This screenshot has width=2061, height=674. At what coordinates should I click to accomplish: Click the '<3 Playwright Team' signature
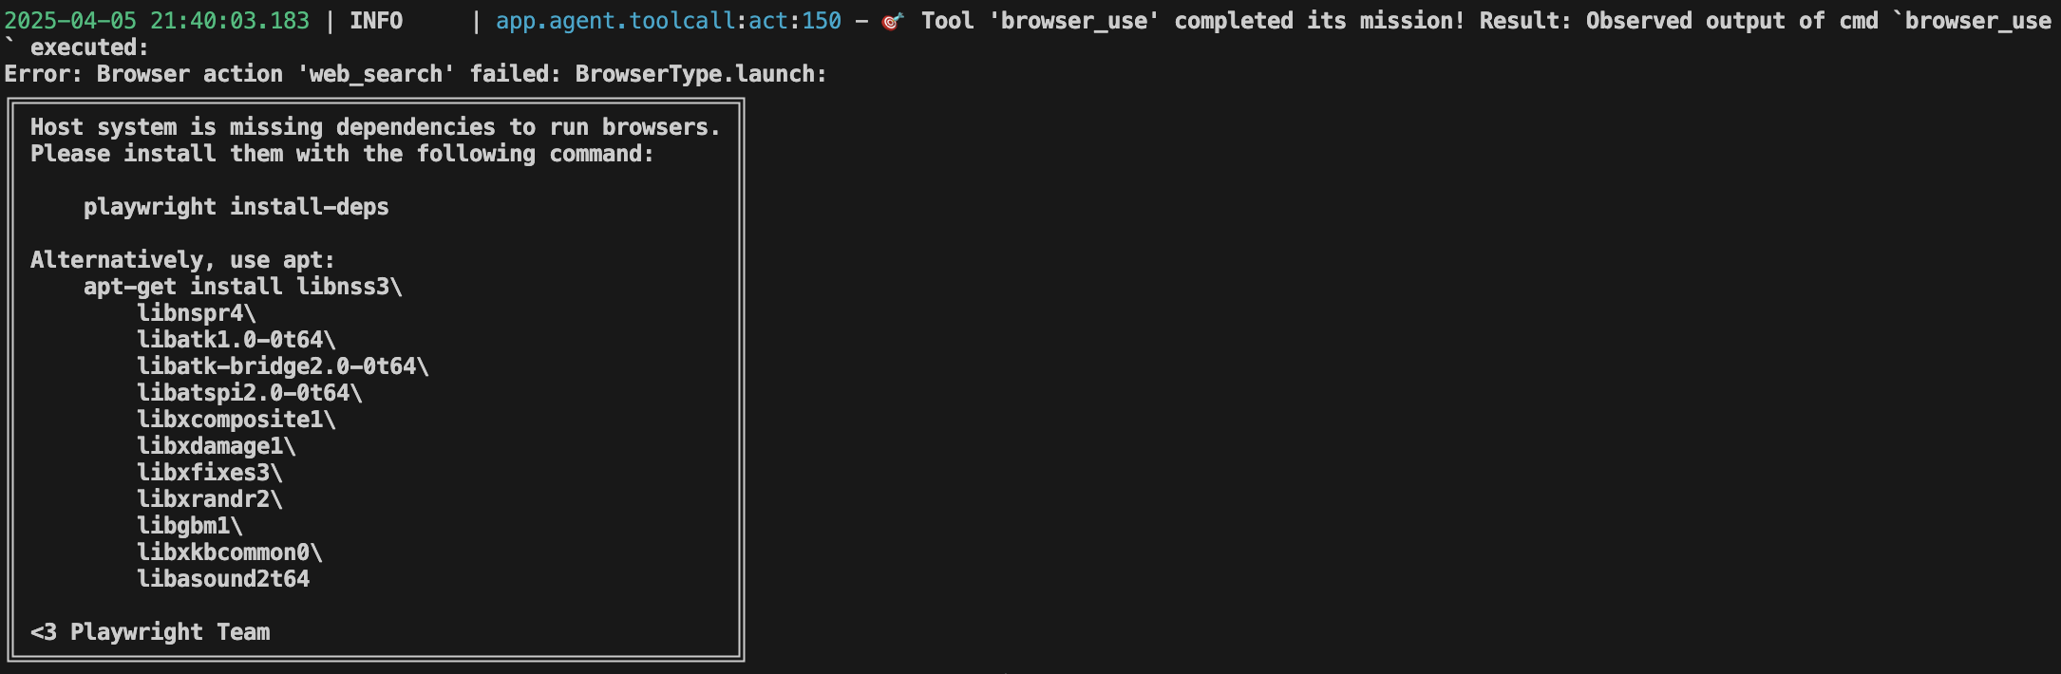[x=150, y=632]
